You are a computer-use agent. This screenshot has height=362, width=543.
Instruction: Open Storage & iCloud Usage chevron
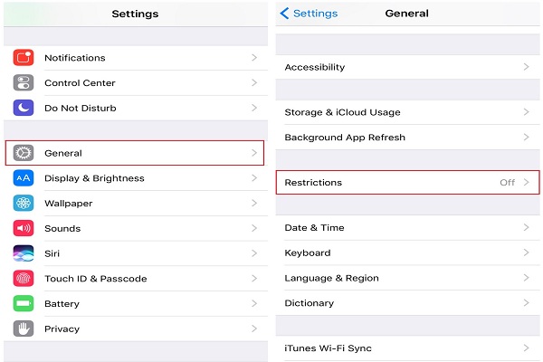(526, 112)
